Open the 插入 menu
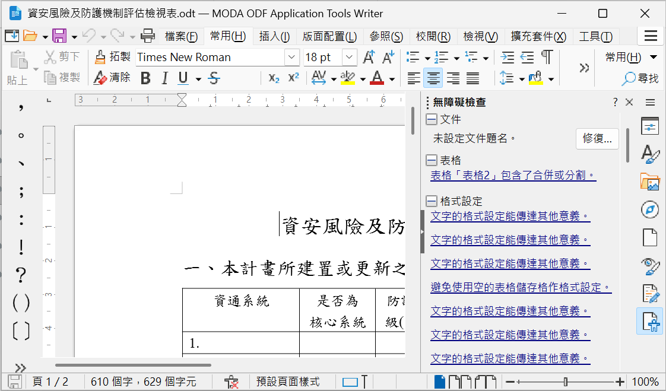666x391 pixels. click(x=274, y=36)
